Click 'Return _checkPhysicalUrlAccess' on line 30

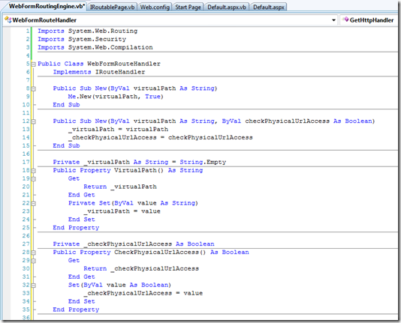141,268
